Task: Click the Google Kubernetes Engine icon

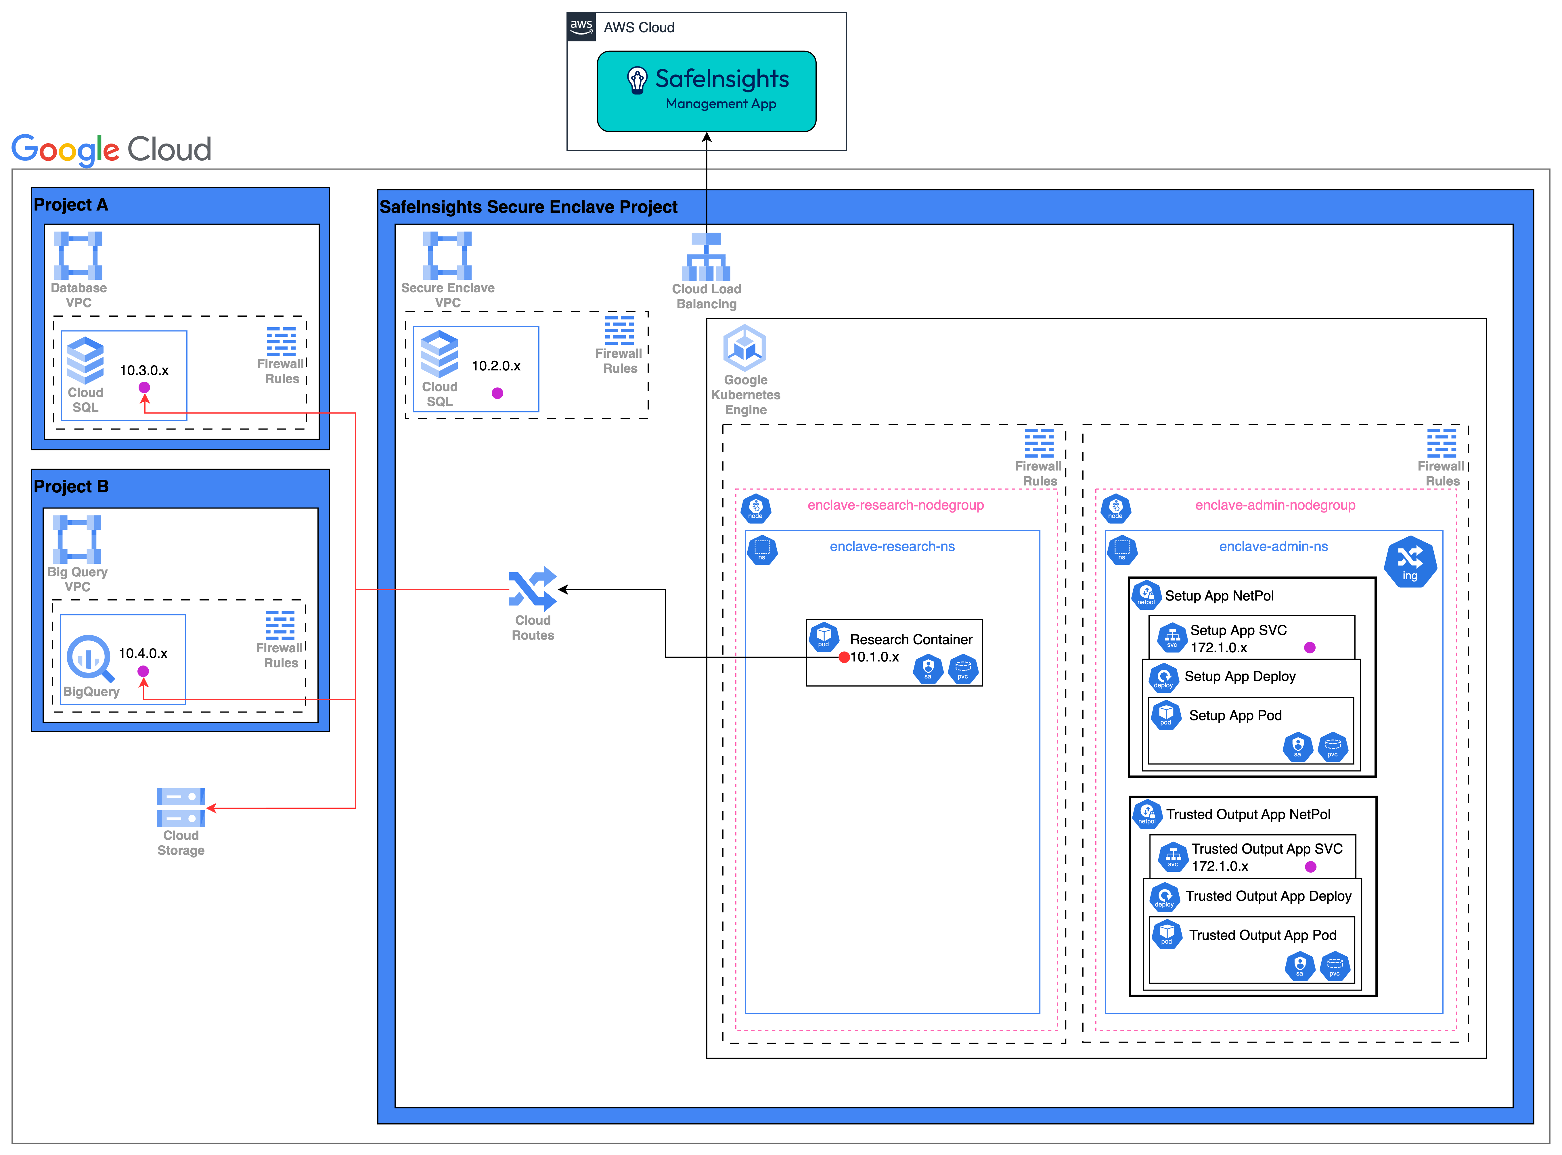Action: coord(745,348)
